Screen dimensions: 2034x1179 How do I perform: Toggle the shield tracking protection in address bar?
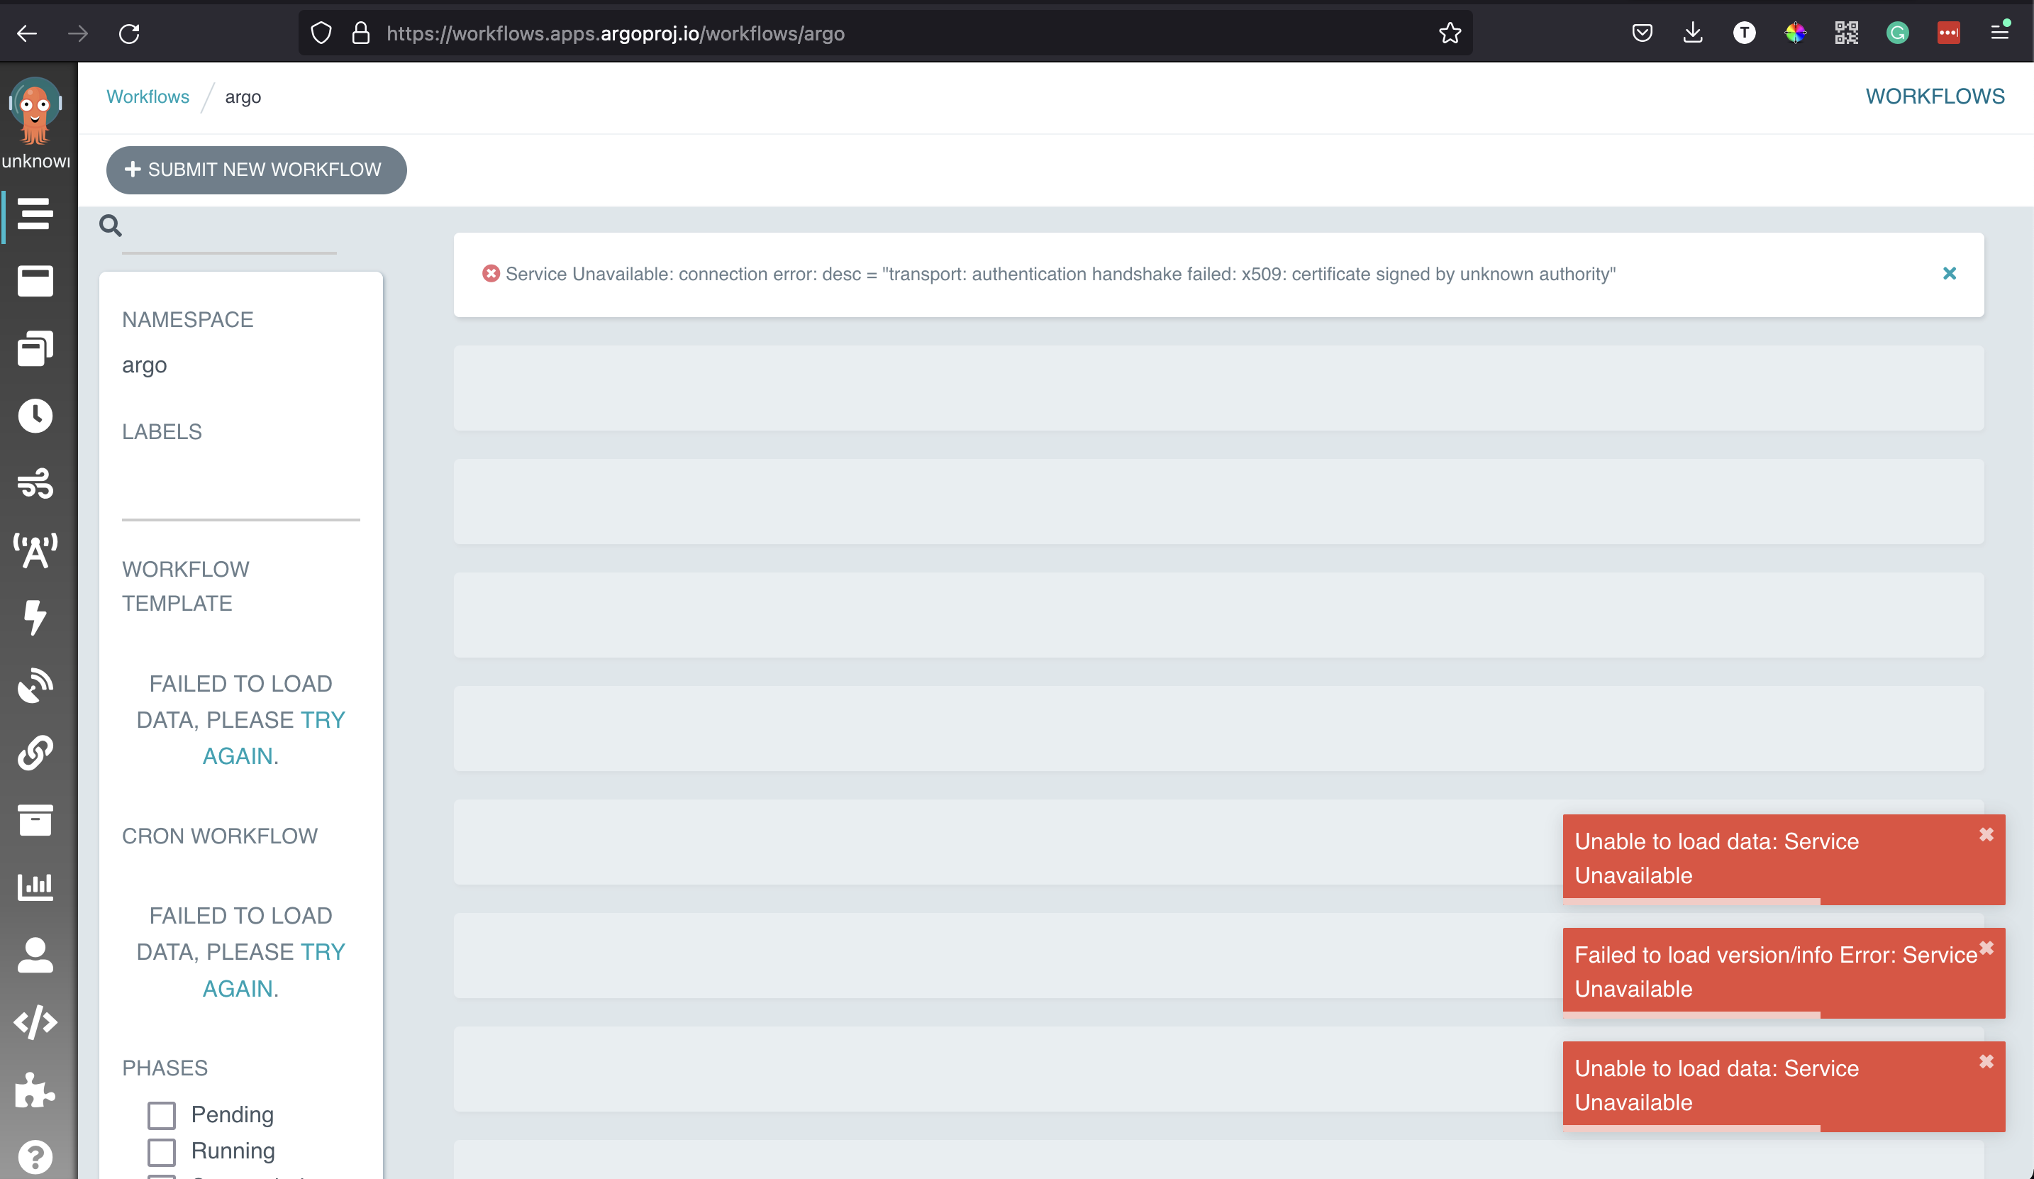coord(321,33)
